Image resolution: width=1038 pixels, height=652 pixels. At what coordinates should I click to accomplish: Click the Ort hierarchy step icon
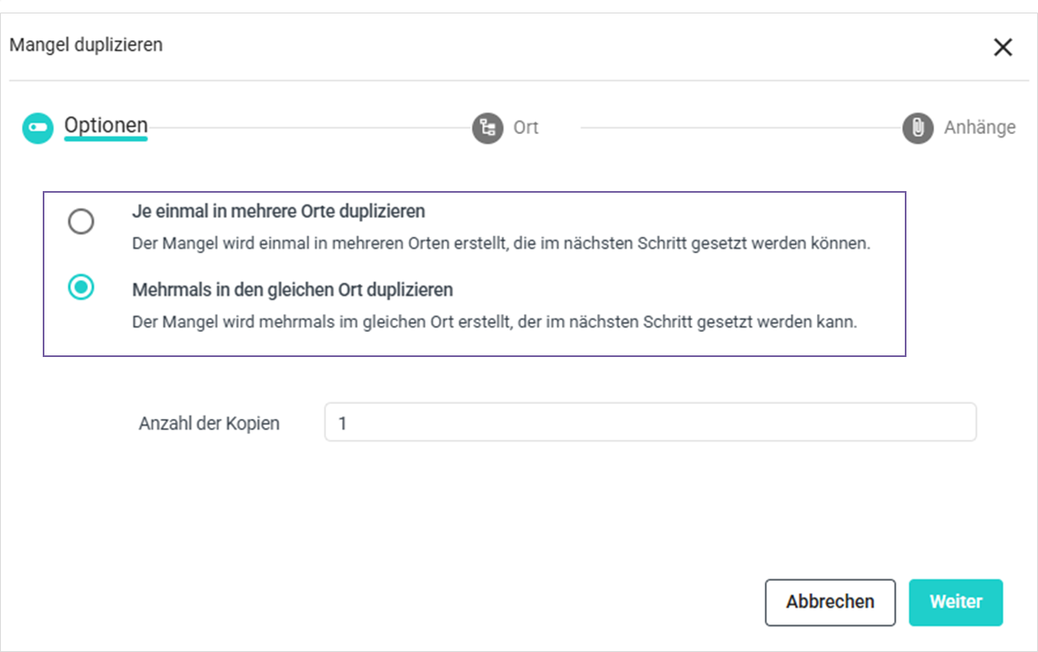[x=487, y=128]
